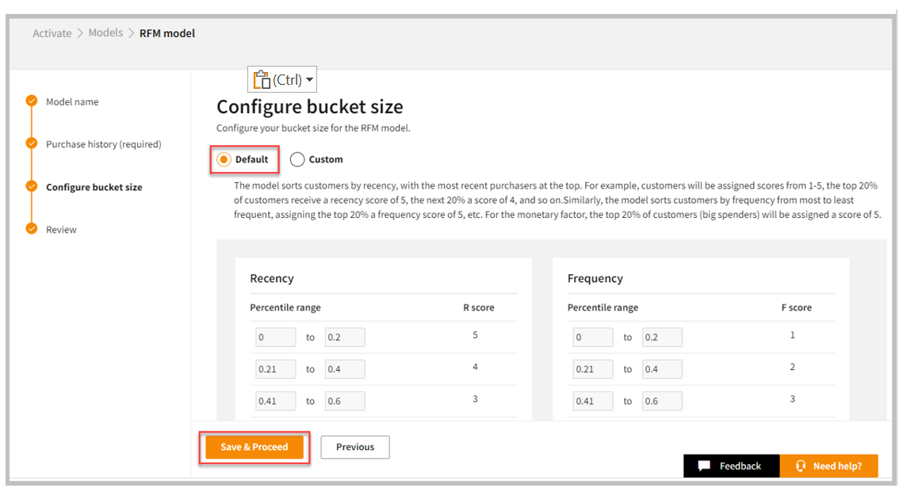Click Frequency 0.4 percentile end field
The image size is (907, 492).
pyautogui.click(x=662, y=369)
